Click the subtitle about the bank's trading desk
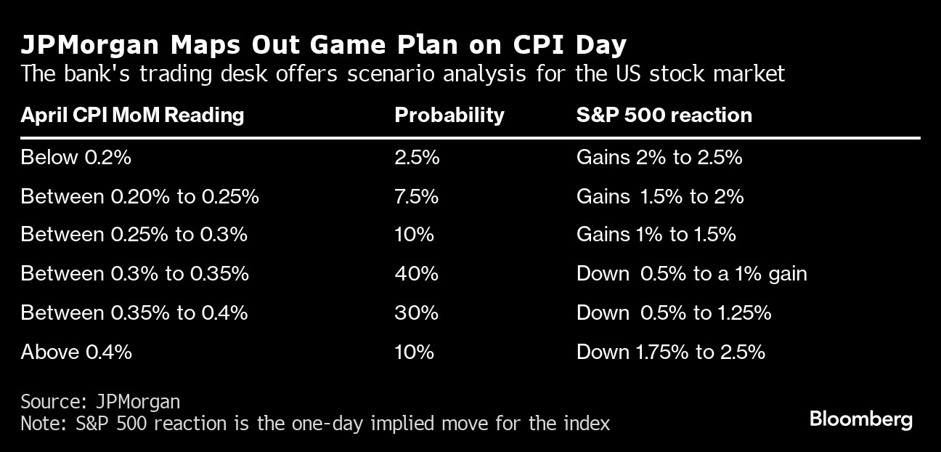This screenshot has width=941, height=452. 403,73
